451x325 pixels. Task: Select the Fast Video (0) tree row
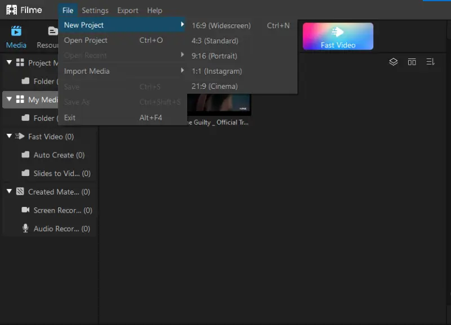pyautogui.click(x=50, y=137)
